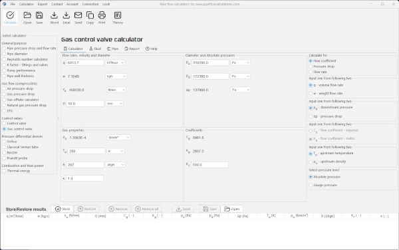Click the Remove all button
399x250 pixels.
(x=146, y=209)
